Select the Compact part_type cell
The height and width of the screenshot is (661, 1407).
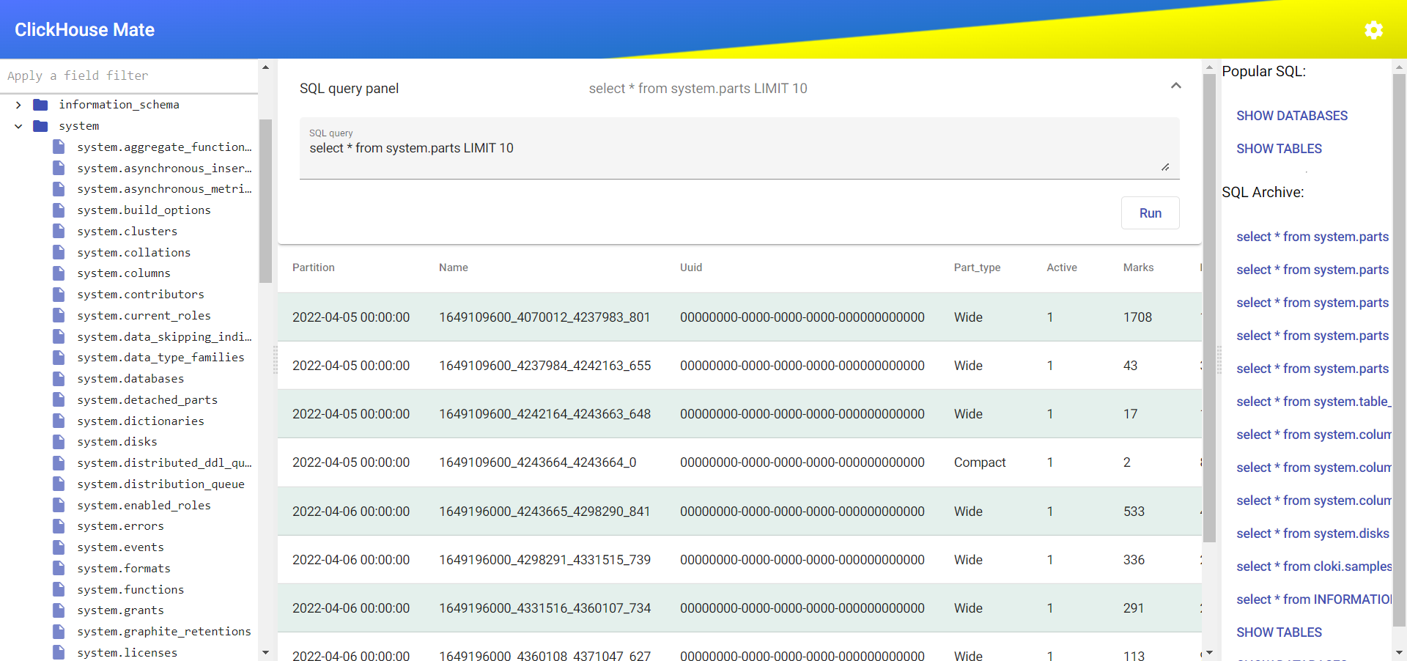pos(979,462)
